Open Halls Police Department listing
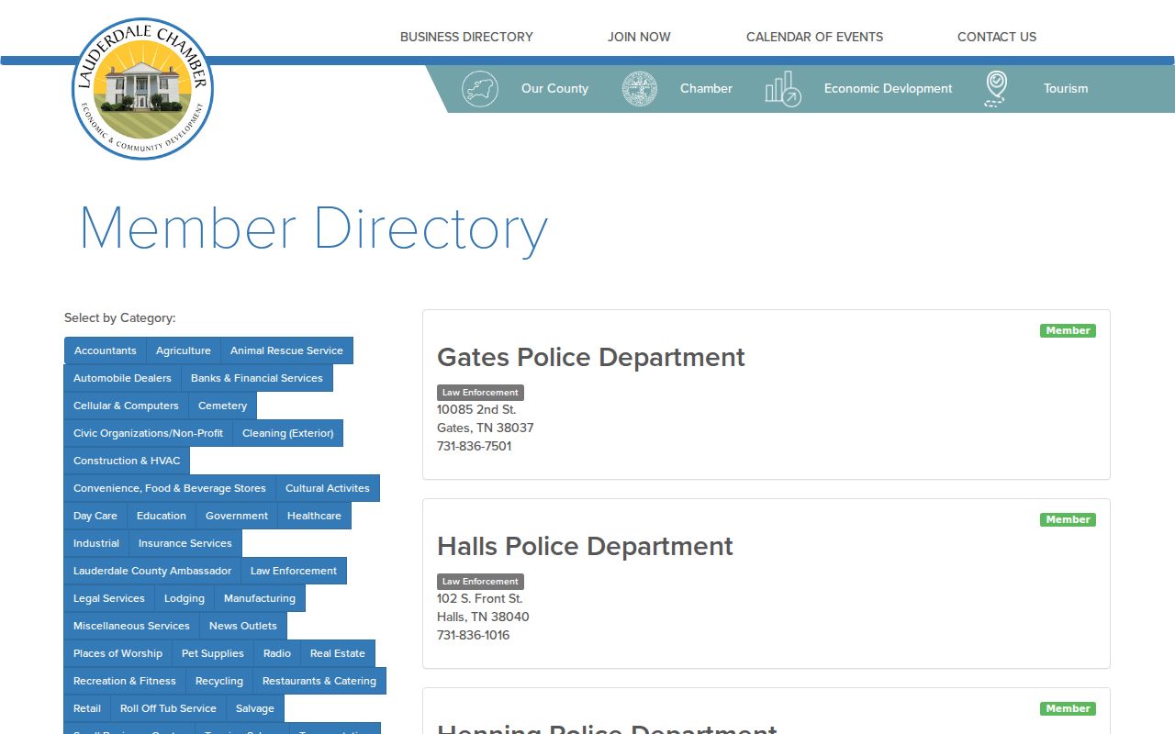1175x734 pixels. 585,546
